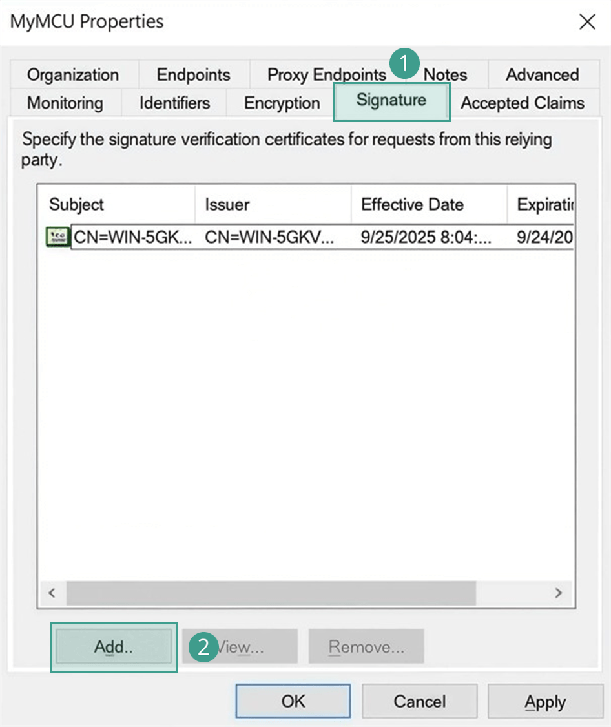Click the left arrow of horizontal scrollbar
The width and height of the screenshot is (611, 727).
pyautogui.click(x=52, y=593)
